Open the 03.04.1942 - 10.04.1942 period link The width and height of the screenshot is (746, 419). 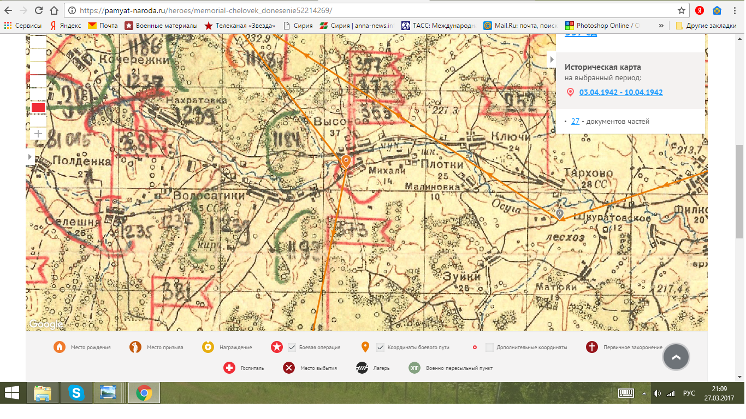[621, 92]
